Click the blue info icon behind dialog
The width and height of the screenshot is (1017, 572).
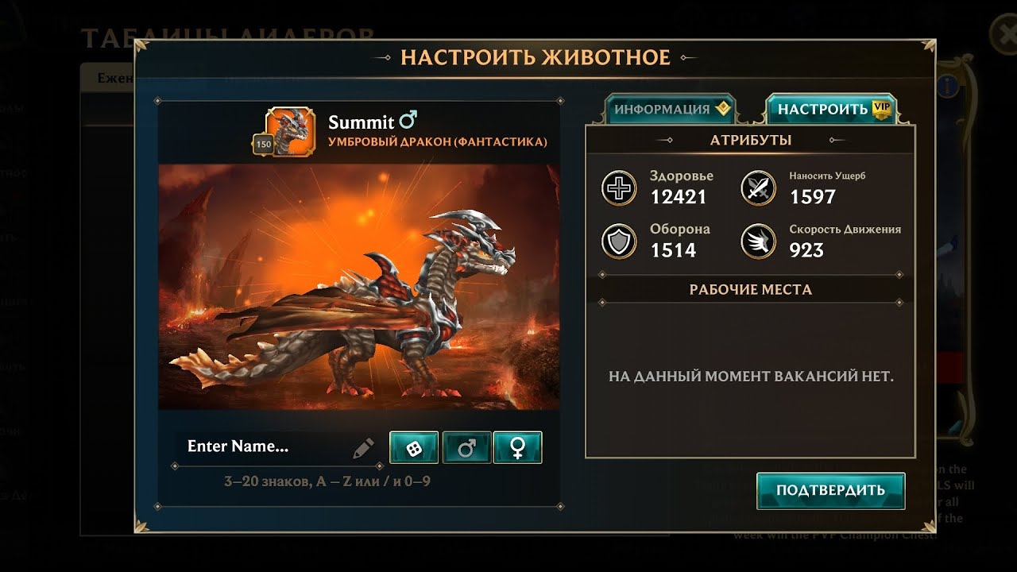click(946, 86)
